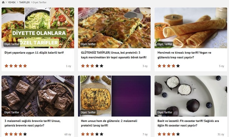This screenshot has height=137, width=229.
Task: Click the fit cocostar recipe photo
Action: pos(191,96)
